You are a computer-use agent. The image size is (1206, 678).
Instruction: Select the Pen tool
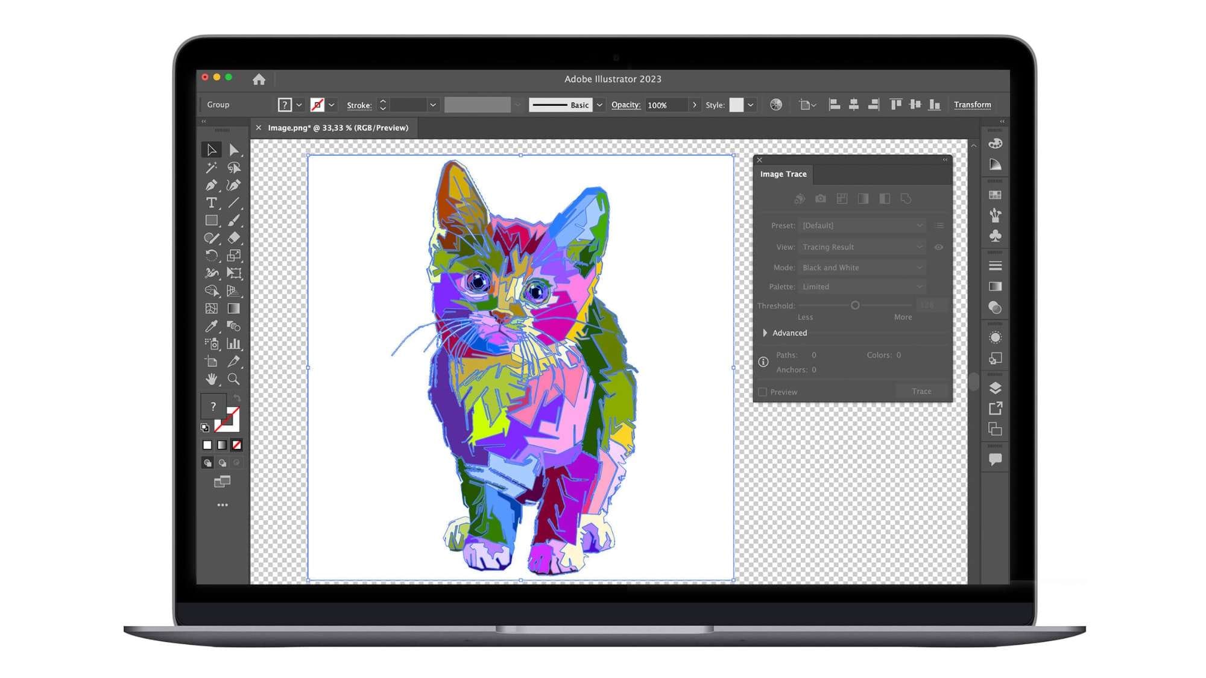coord(211,185)
